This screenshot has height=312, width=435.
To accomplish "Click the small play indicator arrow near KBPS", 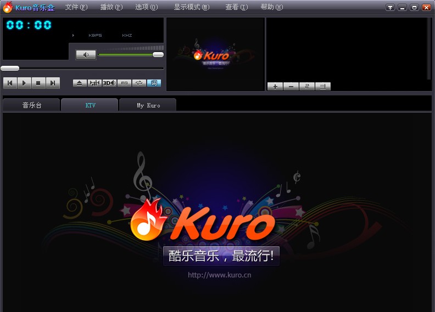I will pos(73,36).
